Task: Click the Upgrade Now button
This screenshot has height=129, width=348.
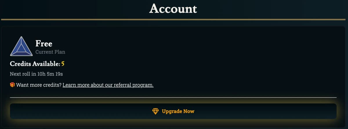Action: [x=173, y=111]
